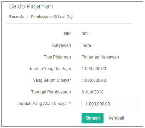Select the approved amount next to Jumlah Yang Disetujui
Viewport: 145px width, 128px height.
click(x=94, y=69)
